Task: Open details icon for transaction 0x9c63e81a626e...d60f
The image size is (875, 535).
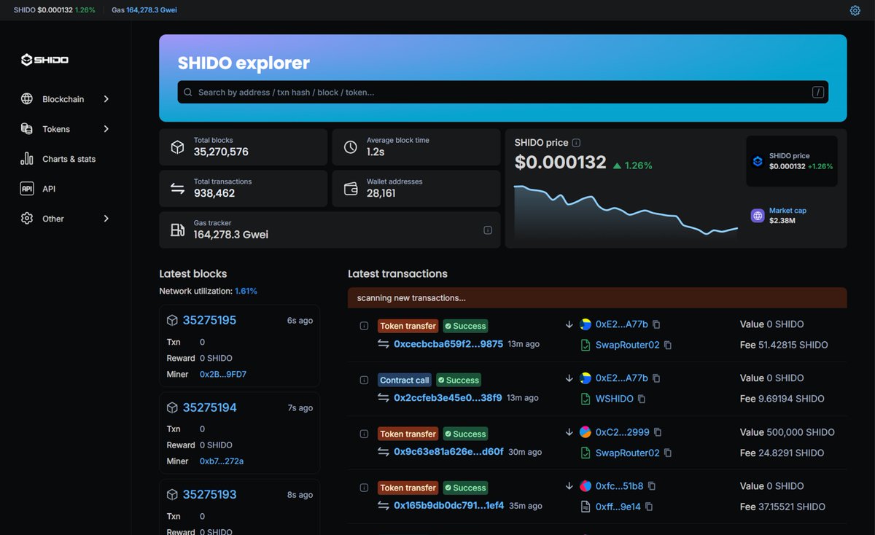Action: 364,434
